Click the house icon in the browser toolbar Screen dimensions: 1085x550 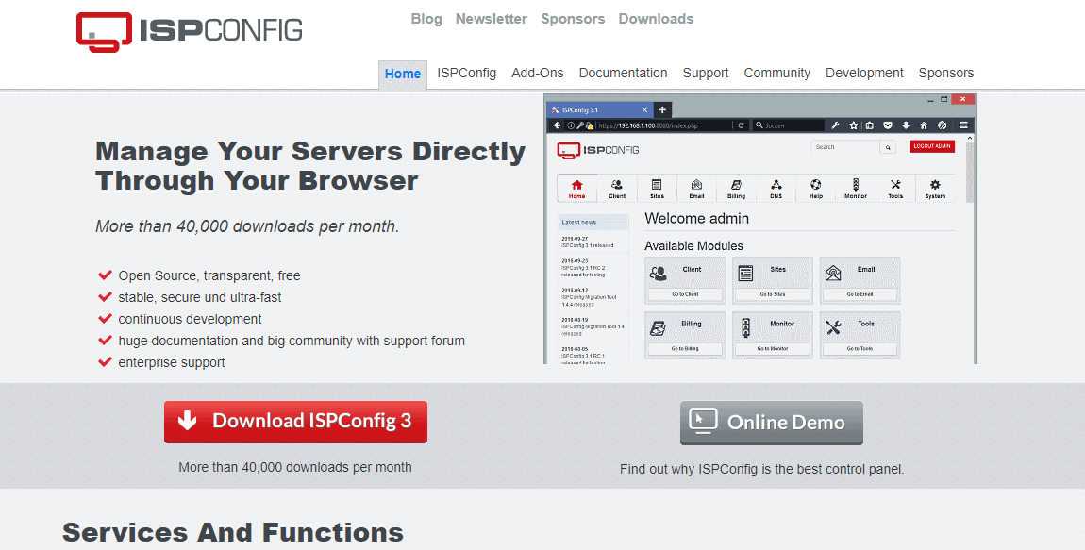(923, 125)
